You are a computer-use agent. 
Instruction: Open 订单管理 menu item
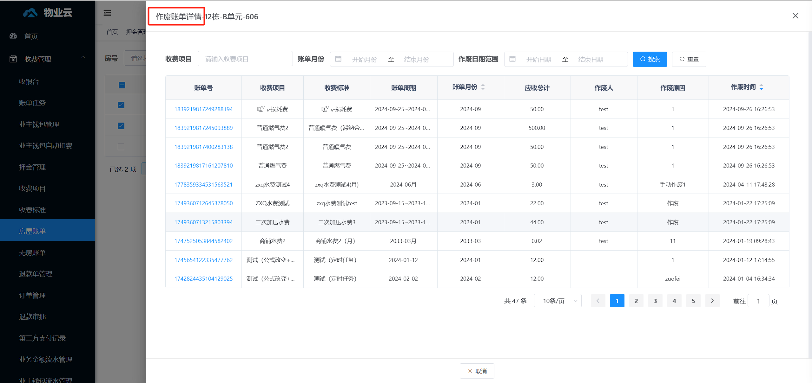tap(32, 295)
